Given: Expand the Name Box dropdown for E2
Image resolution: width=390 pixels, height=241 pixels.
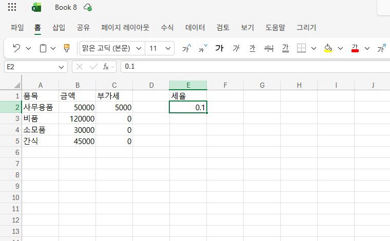Looking at the screenshot, I should [x=61, y=67].
